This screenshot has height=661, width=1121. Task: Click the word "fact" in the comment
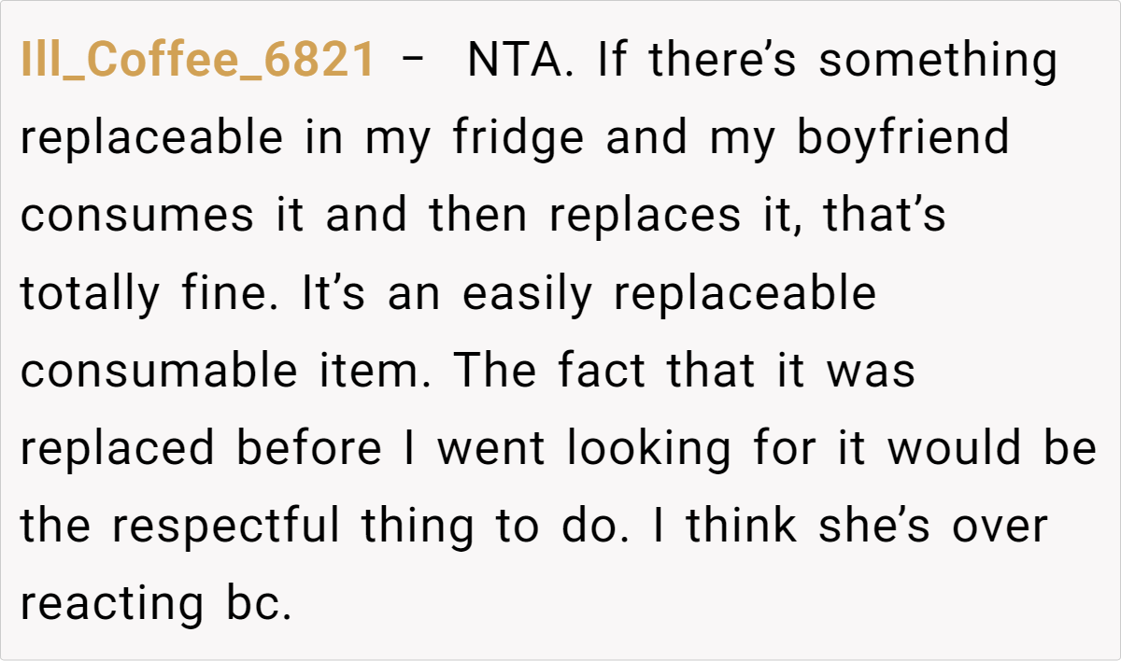click(x=602, y=371)
